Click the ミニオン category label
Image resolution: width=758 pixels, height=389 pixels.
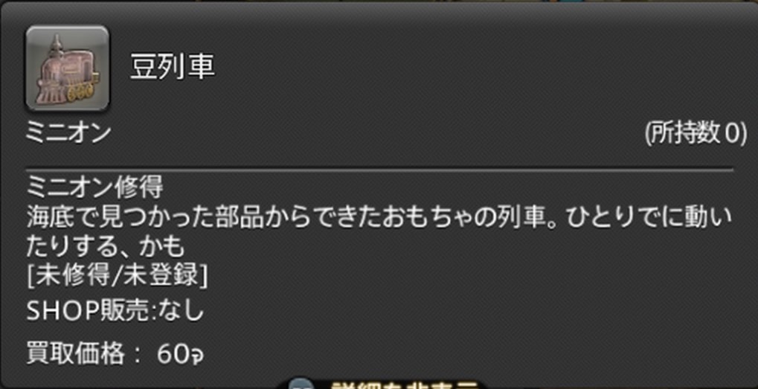point(68,133)
